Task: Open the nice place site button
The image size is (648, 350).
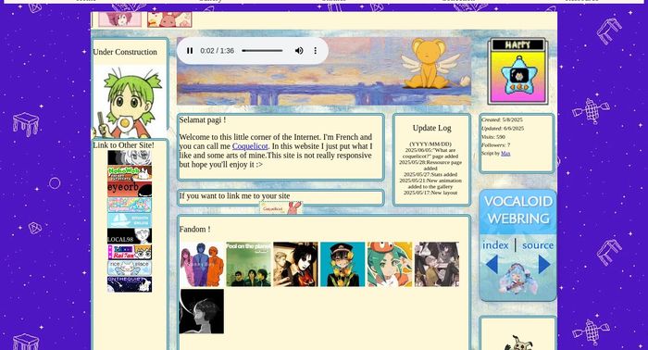Action: click(x=130, y=268)
